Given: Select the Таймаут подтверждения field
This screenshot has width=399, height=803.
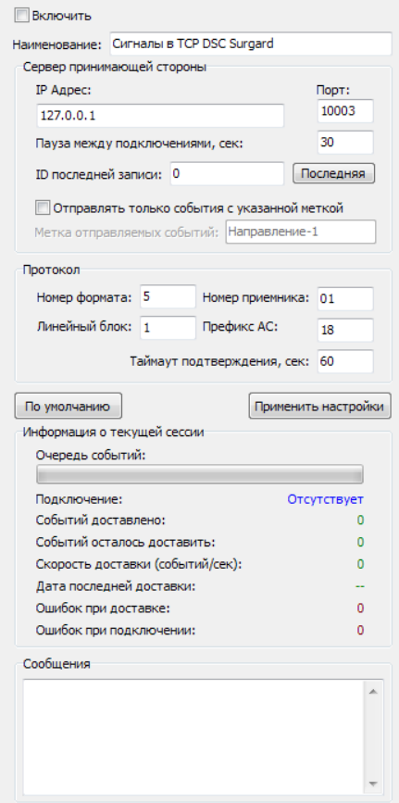Looking at the screenshot, I should point(345,361).
